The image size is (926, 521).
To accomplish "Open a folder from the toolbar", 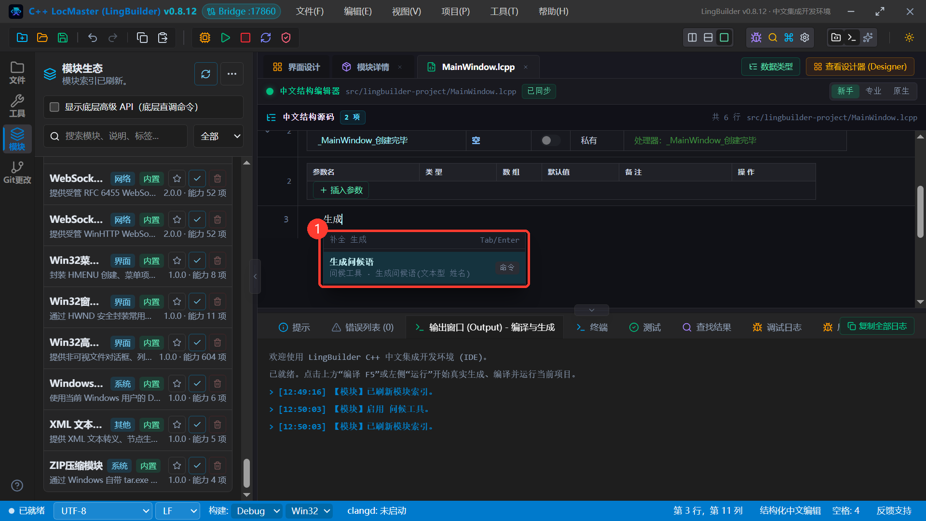I will (42, 38).
